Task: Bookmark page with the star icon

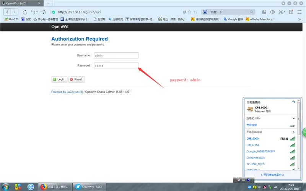Action: click(189, 12)
